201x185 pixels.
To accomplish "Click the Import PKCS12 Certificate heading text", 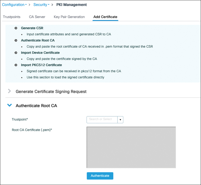I will point(41,65).
